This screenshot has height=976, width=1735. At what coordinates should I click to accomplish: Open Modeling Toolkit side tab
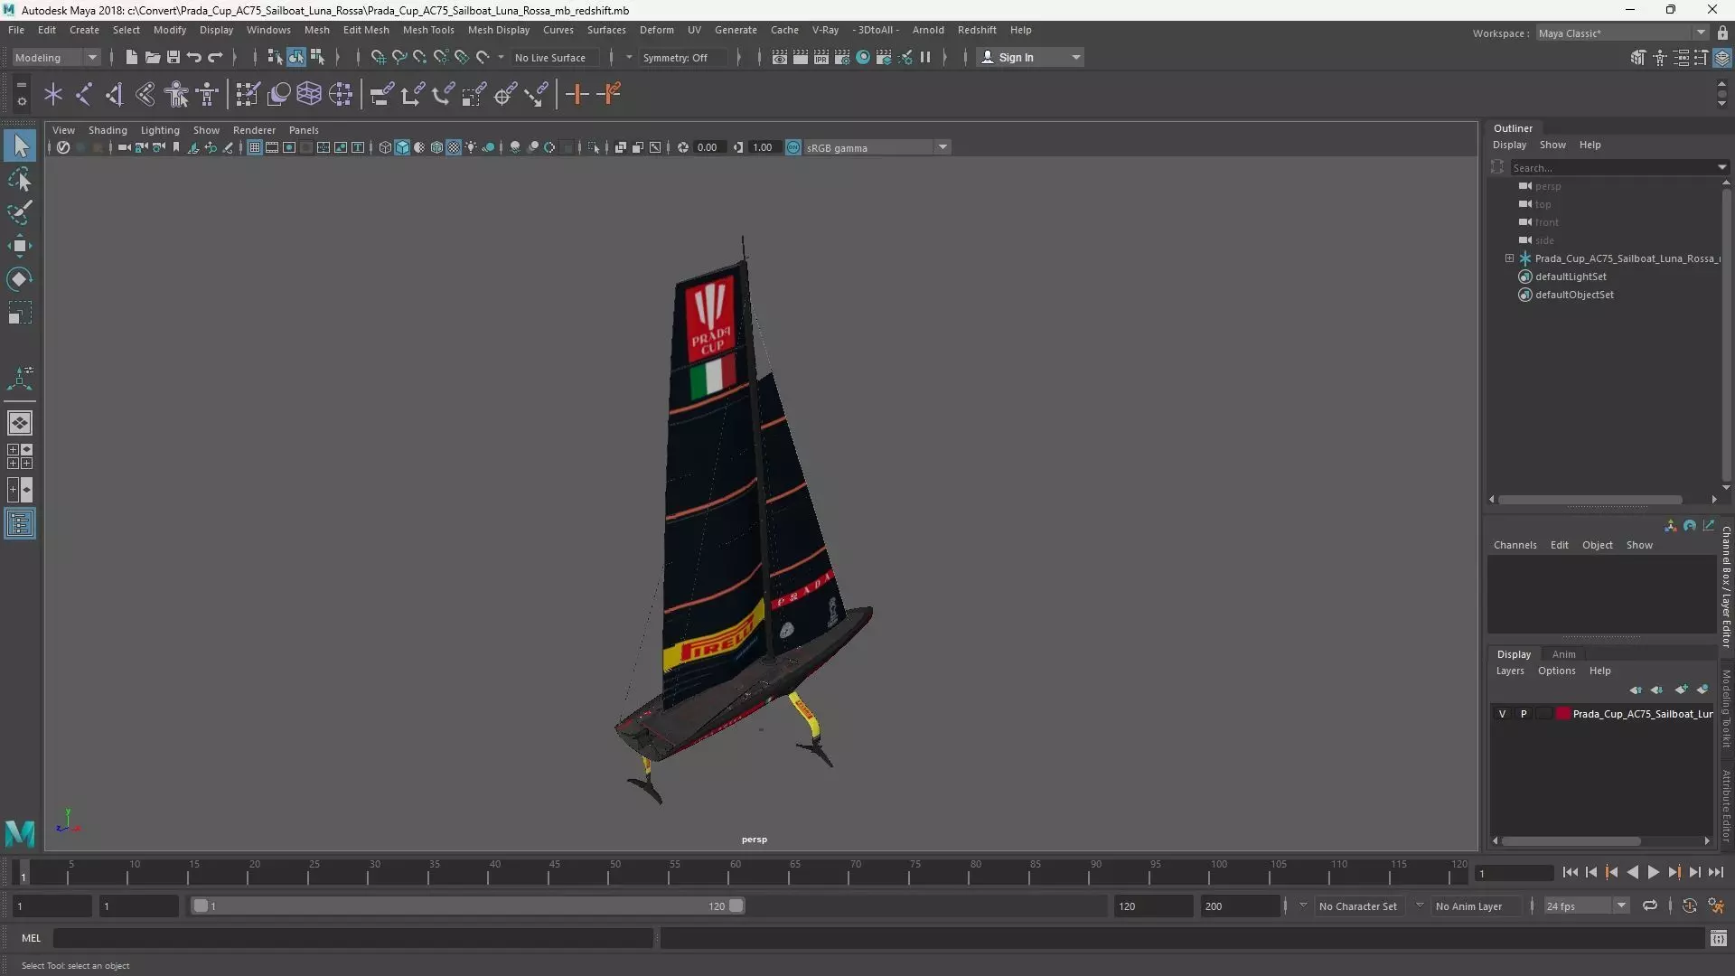1726,709
